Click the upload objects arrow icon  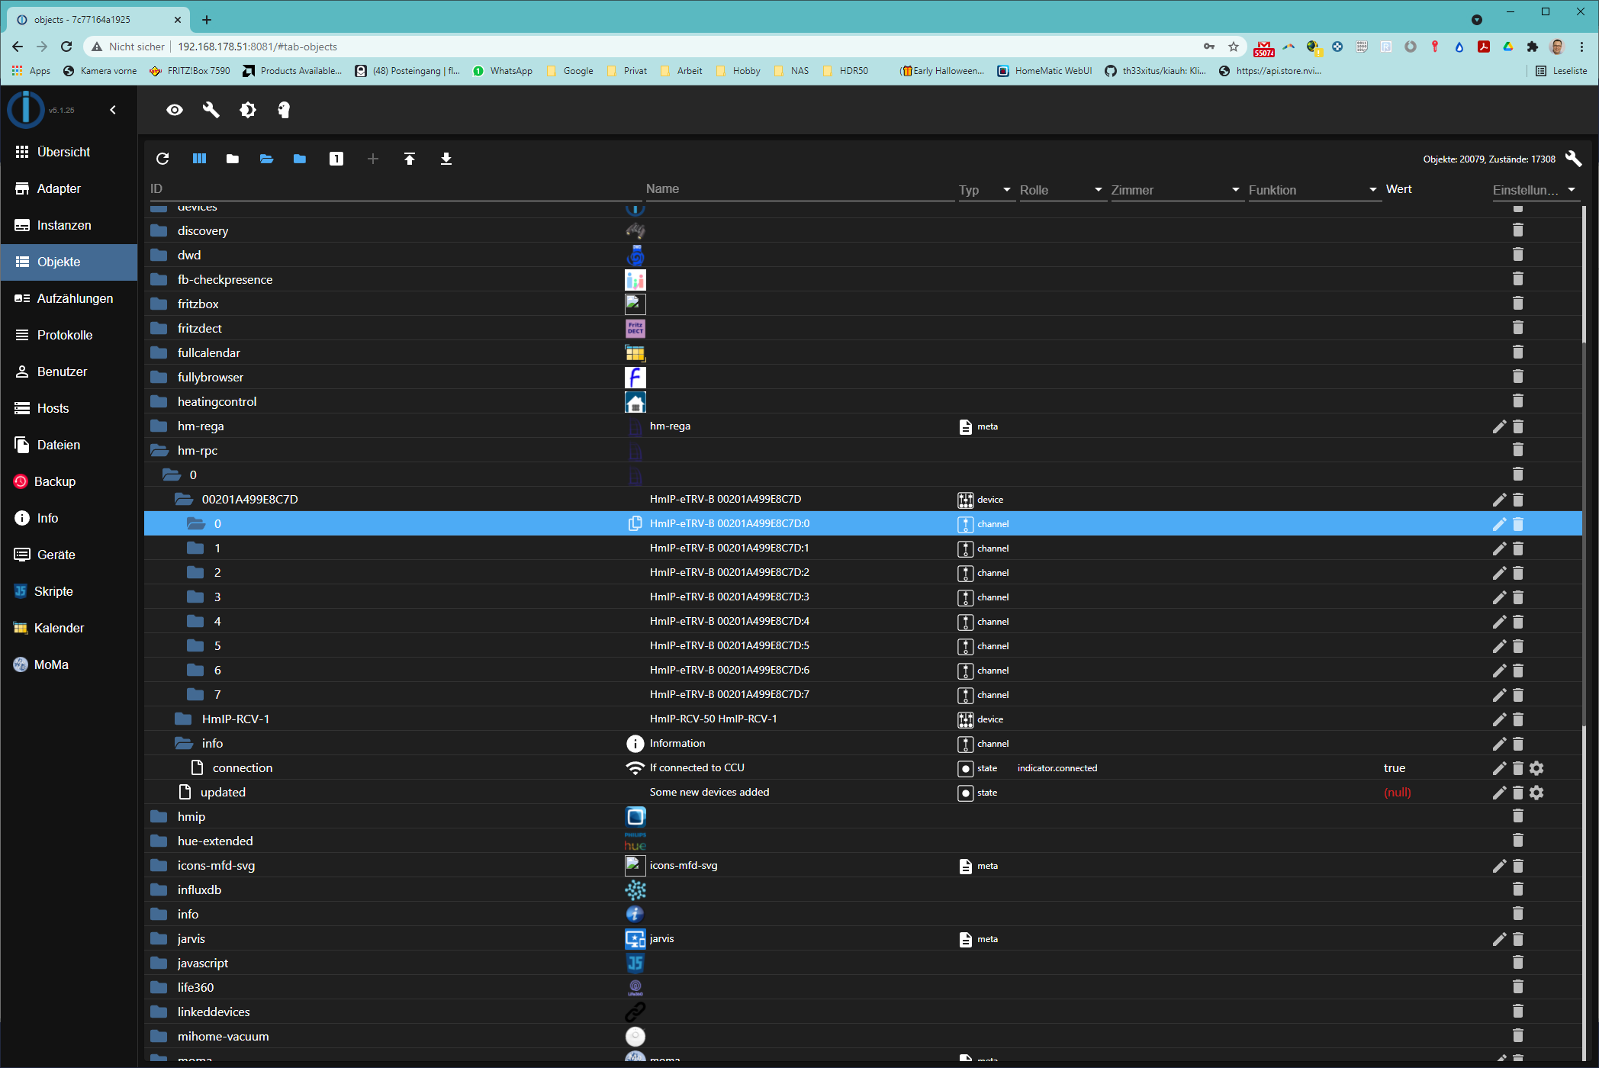[410, 159]
